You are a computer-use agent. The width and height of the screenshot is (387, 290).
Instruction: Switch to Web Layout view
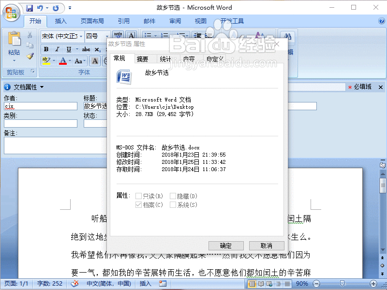click(269, 284)
